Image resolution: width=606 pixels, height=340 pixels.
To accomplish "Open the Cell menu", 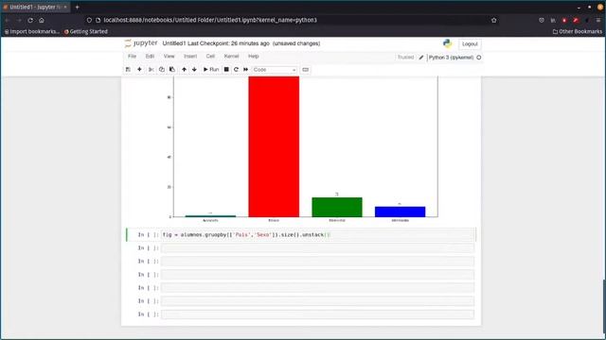I will 210,57.
